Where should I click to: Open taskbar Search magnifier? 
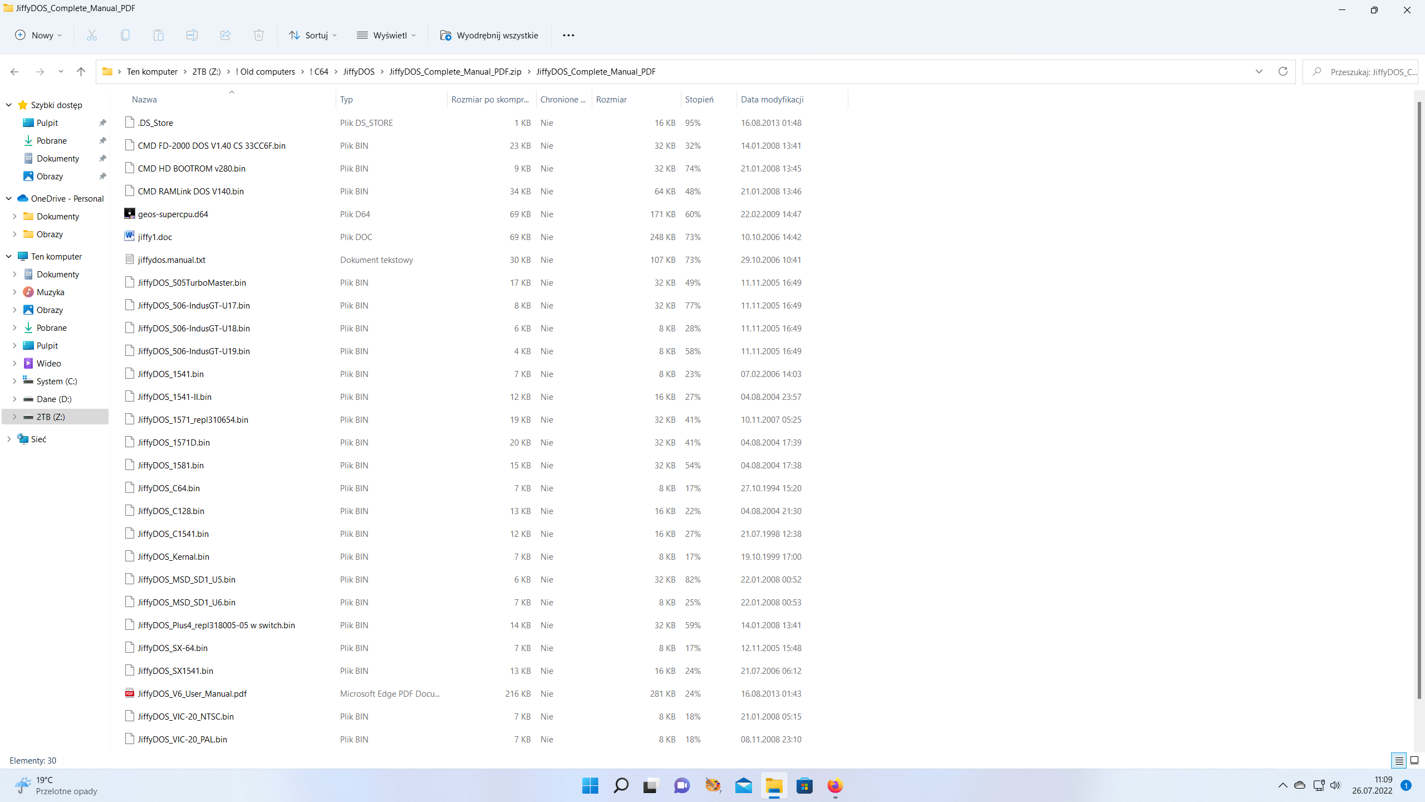(x=621, y=786)
